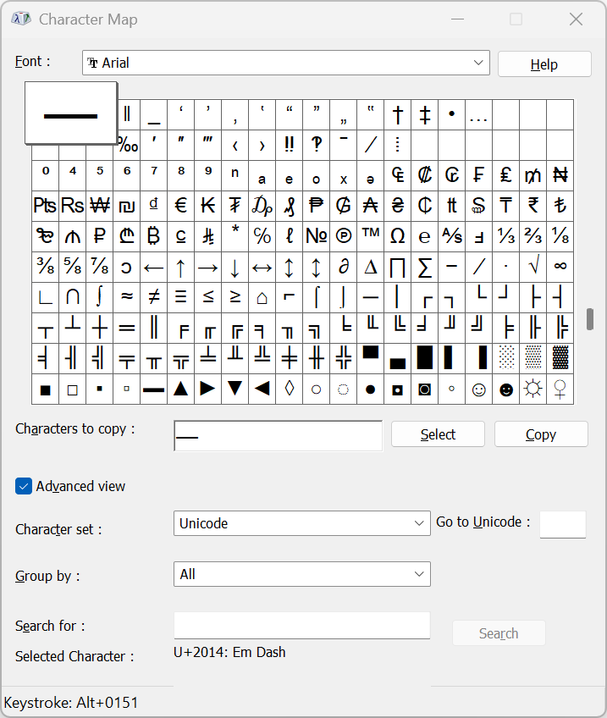Select the partial differential ∂ character
This screenshot has height=718, width=607.
344,267
